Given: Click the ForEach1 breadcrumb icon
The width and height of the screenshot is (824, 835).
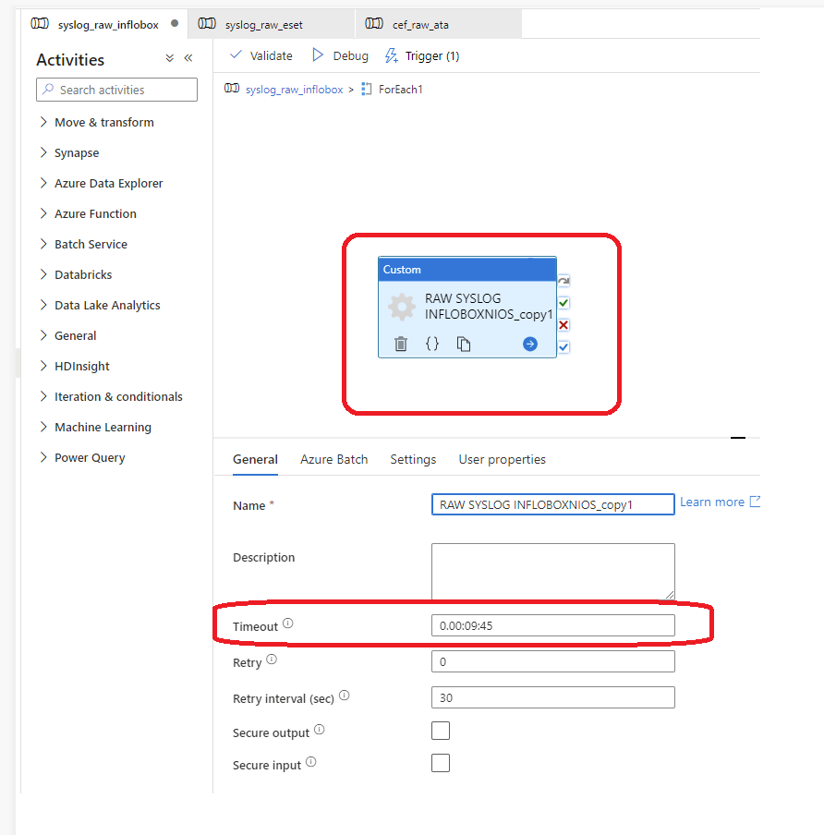Looking at the screenshot, I should click(x=366, y=89).
